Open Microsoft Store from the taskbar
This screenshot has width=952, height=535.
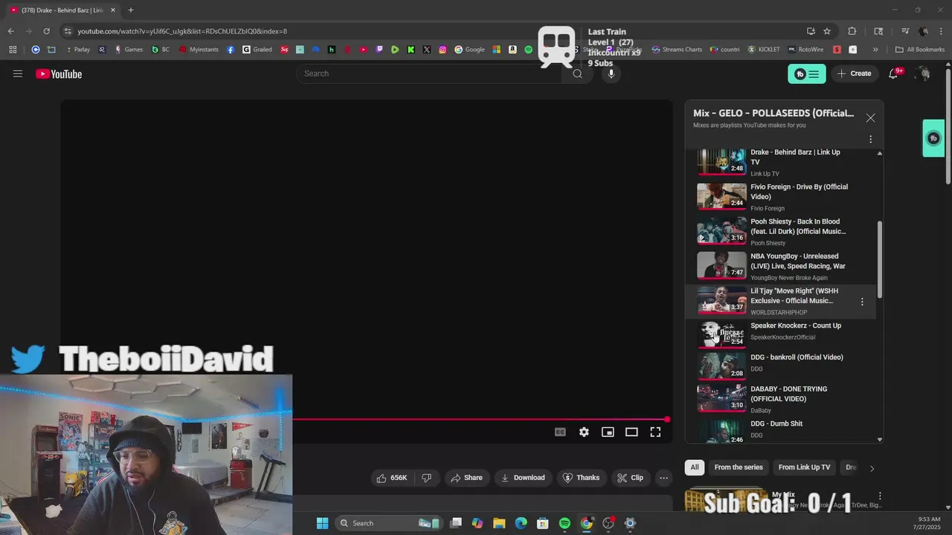click(x=543, y=523)
